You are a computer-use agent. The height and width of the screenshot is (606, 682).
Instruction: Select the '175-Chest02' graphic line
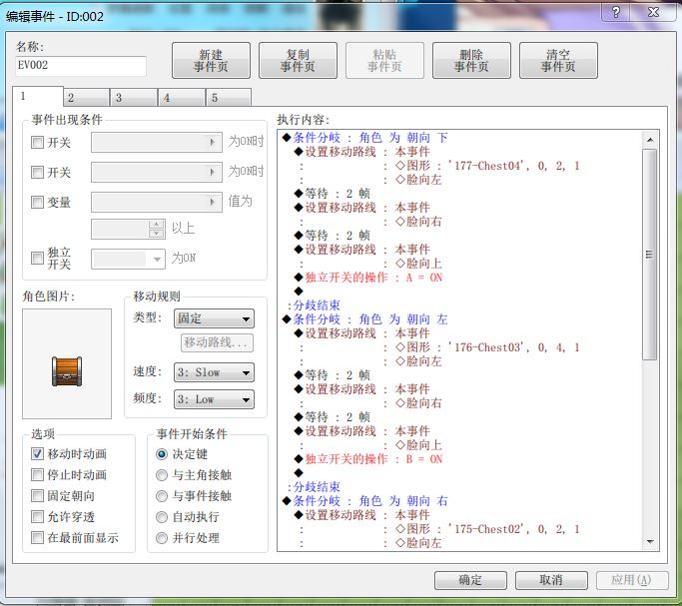[x=488, y=529]
